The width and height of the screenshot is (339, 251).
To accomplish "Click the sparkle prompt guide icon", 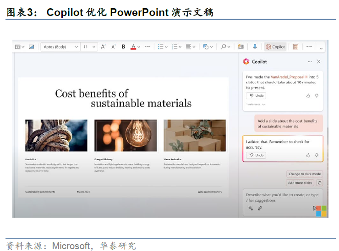I will click(251, 208).
